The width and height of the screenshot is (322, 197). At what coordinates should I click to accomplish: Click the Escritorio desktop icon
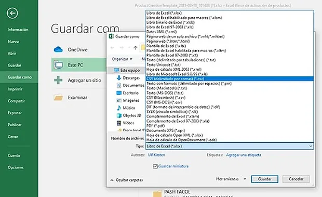pos(119,93)
